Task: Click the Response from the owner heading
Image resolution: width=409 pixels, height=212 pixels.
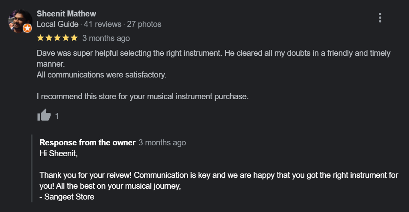Action: [87, 143]
